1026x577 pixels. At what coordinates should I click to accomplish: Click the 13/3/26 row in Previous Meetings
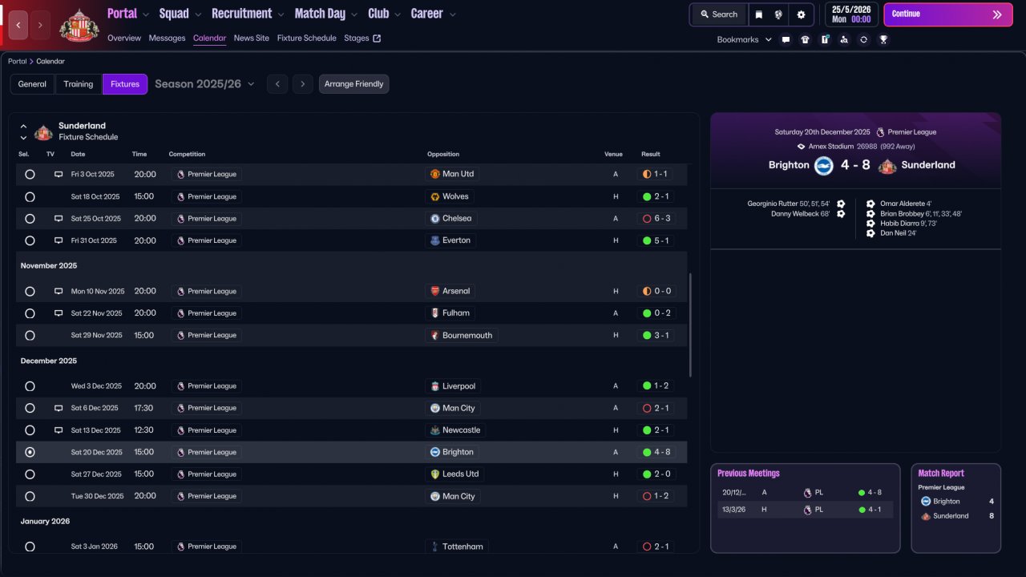tap(805, 510)
